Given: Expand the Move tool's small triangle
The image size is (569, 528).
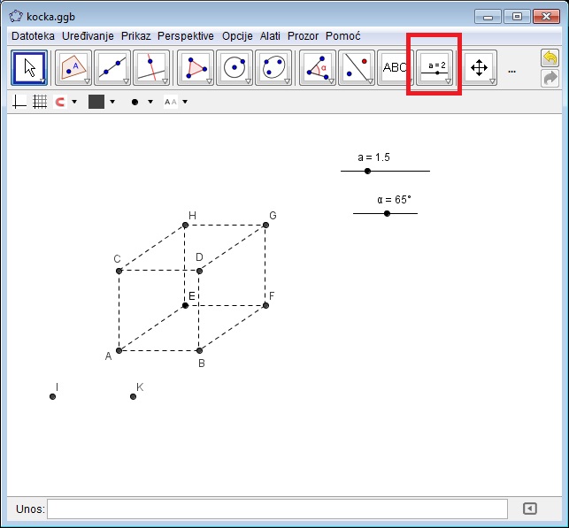Looking at the screenshot, I should click(42, 81).
